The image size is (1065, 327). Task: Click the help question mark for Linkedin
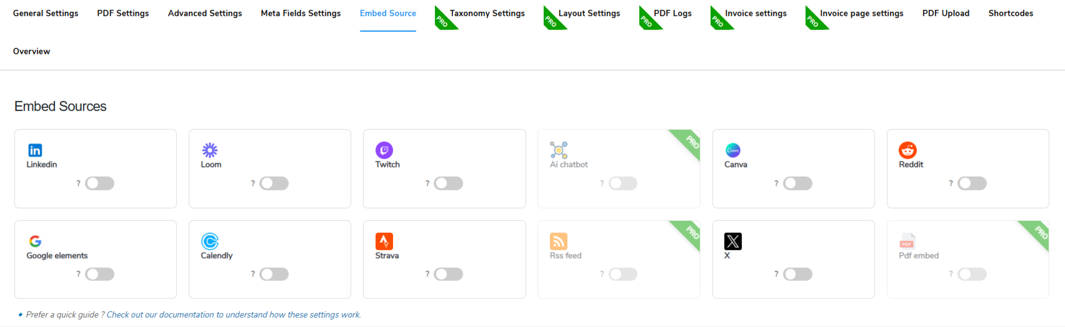[78, 183]
